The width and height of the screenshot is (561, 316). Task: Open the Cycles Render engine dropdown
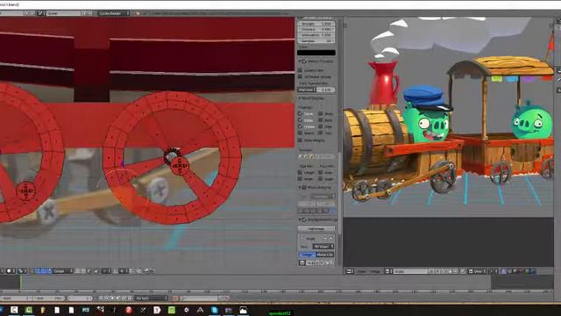tap(114, 13)
